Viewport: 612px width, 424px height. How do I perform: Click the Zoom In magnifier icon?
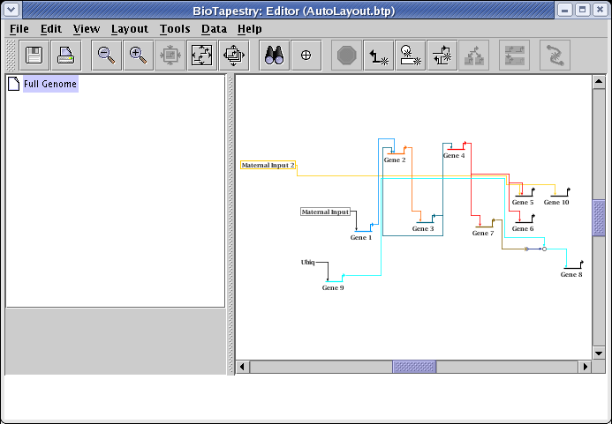point(138,56)
